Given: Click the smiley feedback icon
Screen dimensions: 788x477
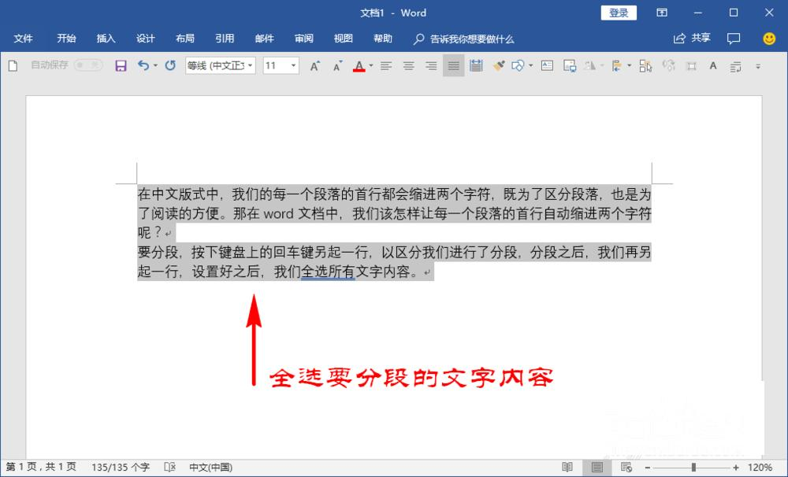Looking at the screenshot, I should (769, 39).
